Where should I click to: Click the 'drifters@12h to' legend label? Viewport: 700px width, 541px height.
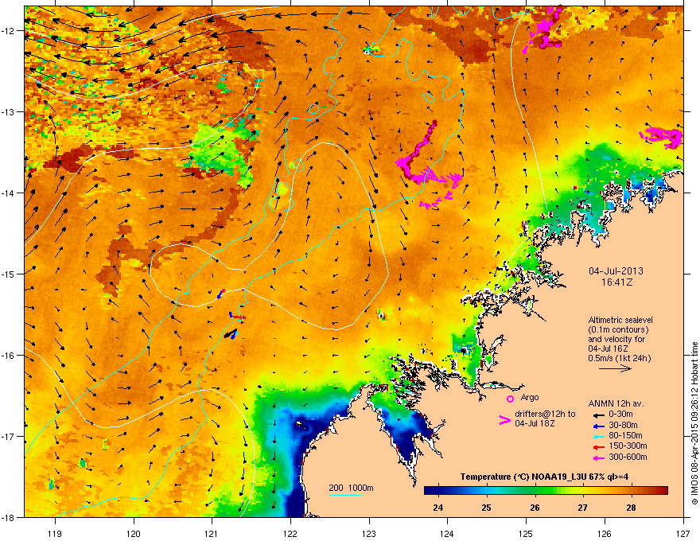click(545, 415)
